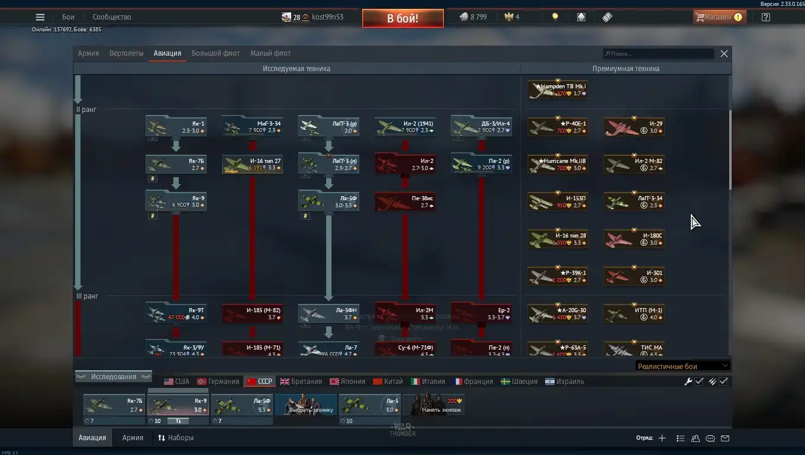
Task: Switch bottom bar to Армия
Action: tap(133, 438)
